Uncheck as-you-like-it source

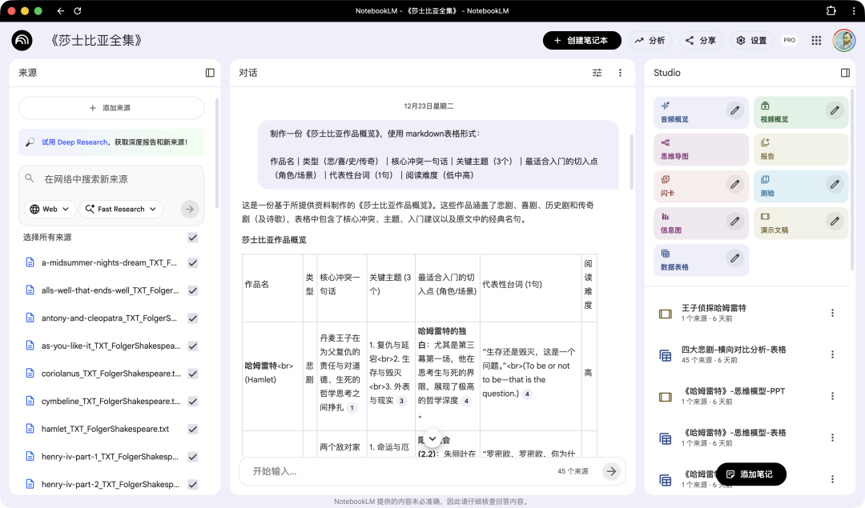[192, 346]
